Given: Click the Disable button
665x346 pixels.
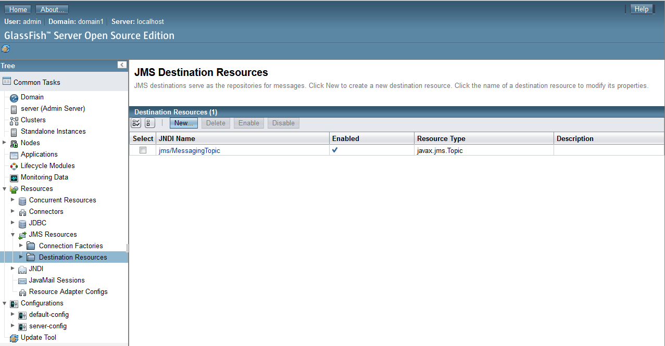Looking at the screenshot, I should click(283, 123).
